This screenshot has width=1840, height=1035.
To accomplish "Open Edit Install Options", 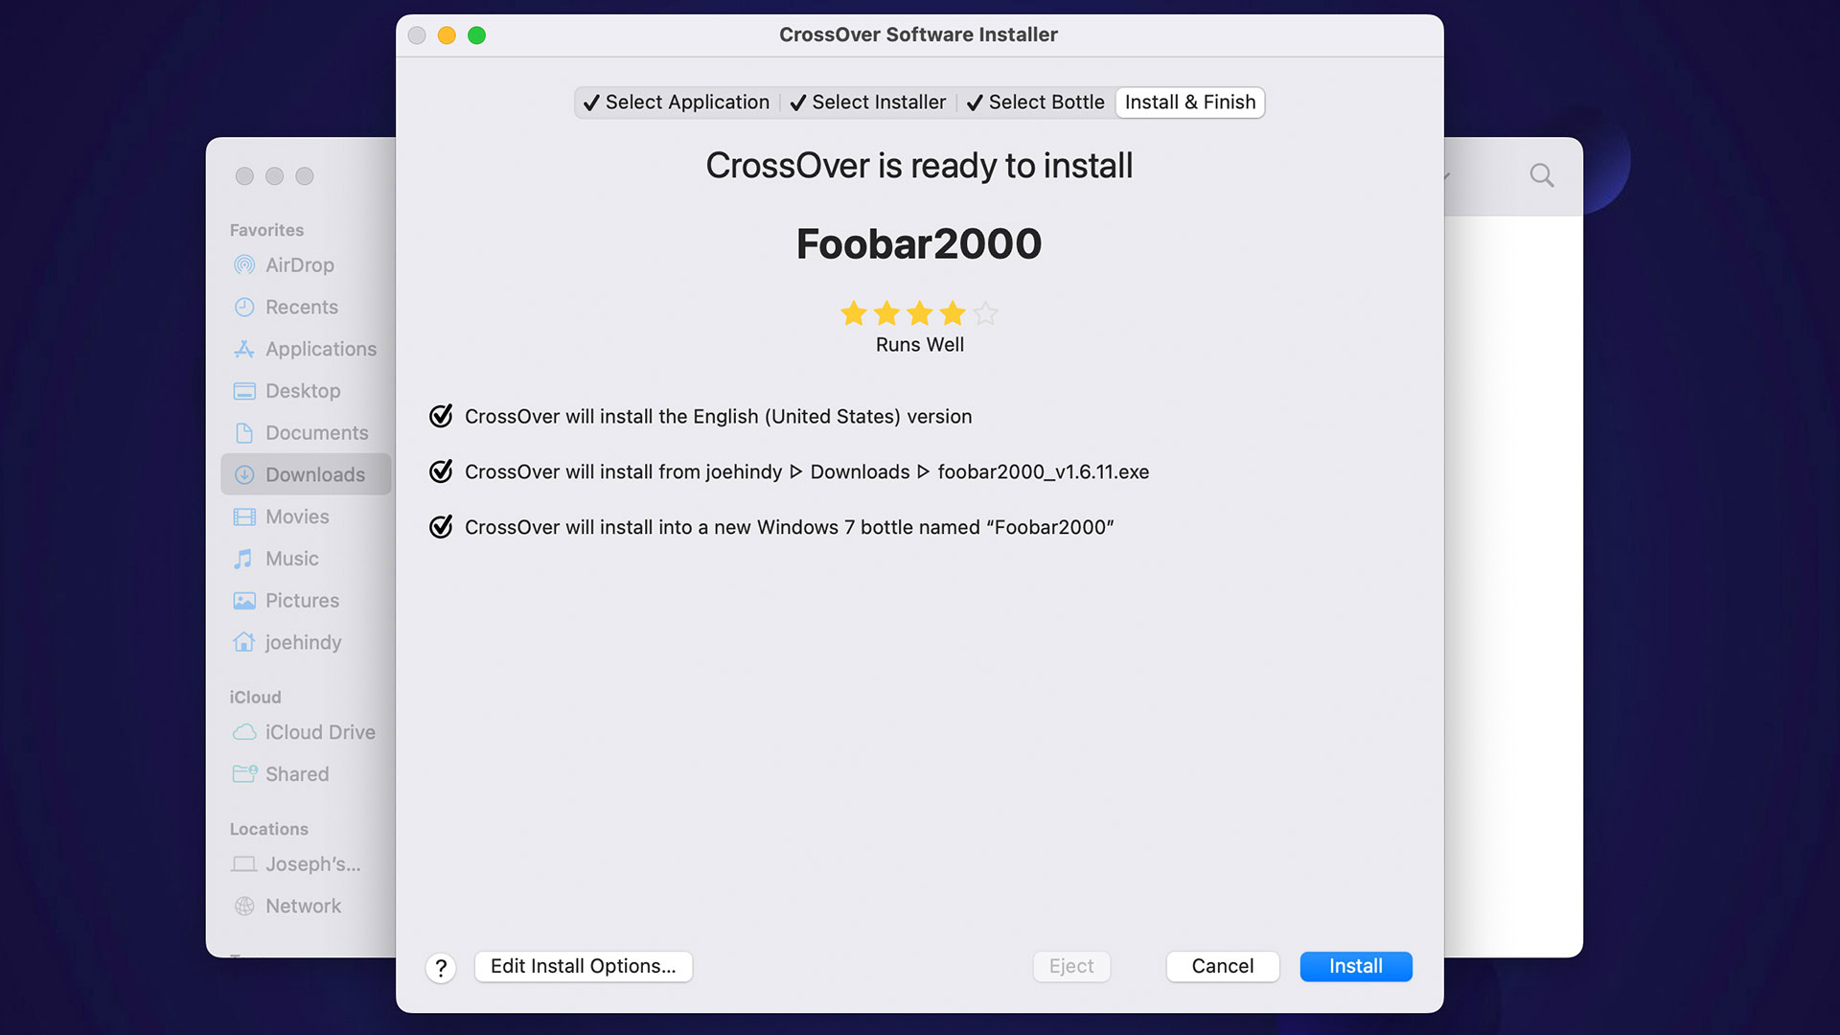I will tap(583, 966).
